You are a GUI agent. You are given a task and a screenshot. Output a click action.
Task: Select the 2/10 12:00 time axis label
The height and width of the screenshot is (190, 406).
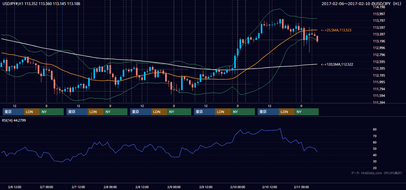pos(269,187)
